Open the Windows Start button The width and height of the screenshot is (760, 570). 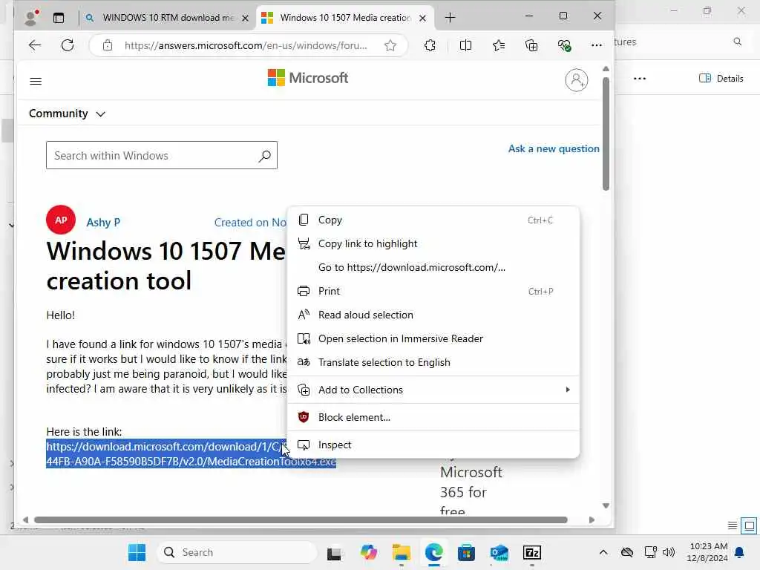(137, 552)
